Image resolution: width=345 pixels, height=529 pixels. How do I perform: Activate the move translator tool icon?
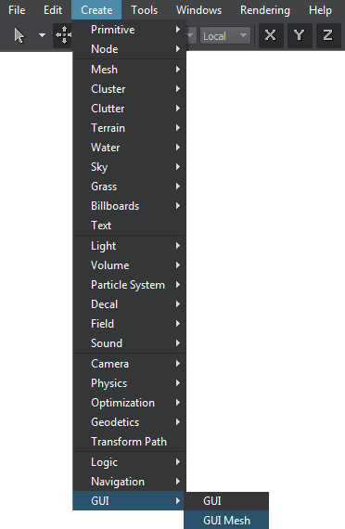(63, 35)
